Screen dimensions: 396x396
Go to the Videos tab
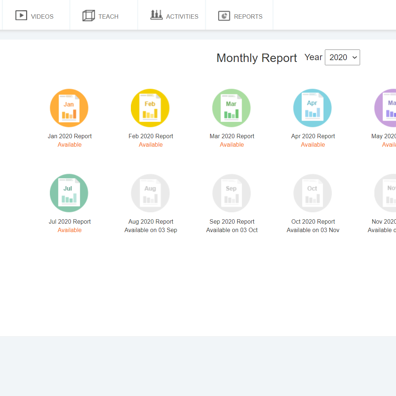(34, 16)
